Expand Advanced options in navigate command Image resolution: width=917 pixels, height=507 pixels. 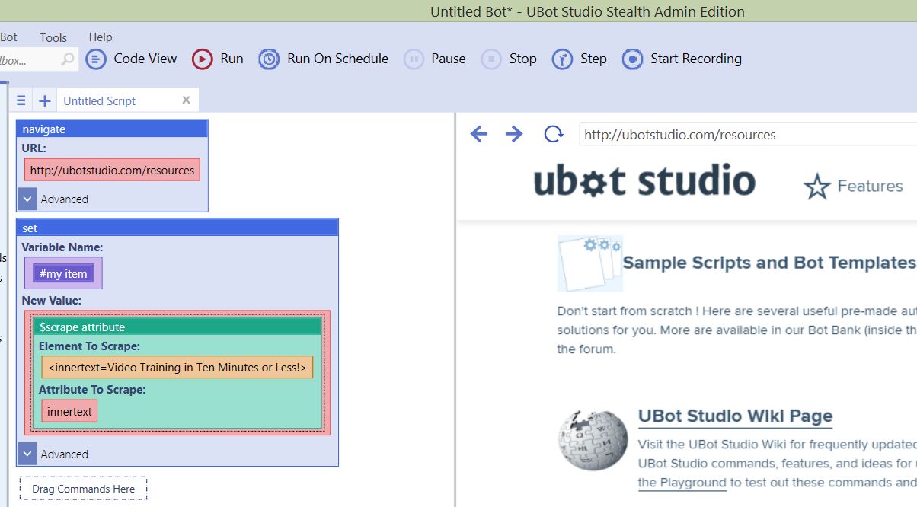pyautogui.click(x=27, y=199)
